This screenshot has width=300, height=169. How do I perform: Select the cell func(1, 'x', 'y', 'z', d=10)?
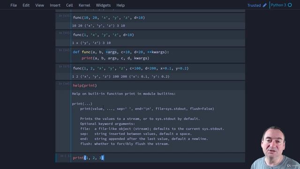[x=158, y=35]
